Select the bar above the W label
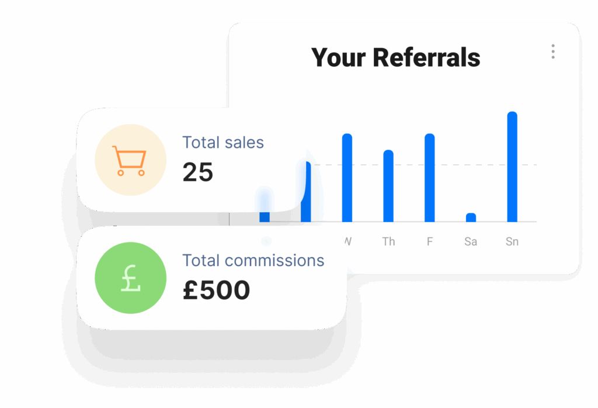The height and width of the screenshot is (408, 598). 347,178
